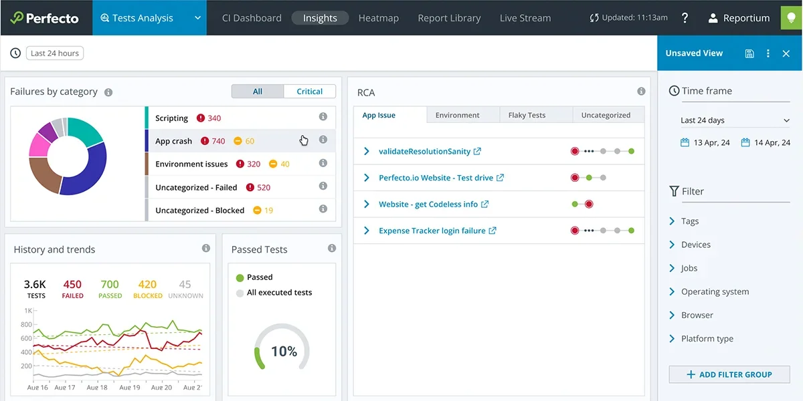
Task: Click the Scripting category color bar
Action: (147, 118)
